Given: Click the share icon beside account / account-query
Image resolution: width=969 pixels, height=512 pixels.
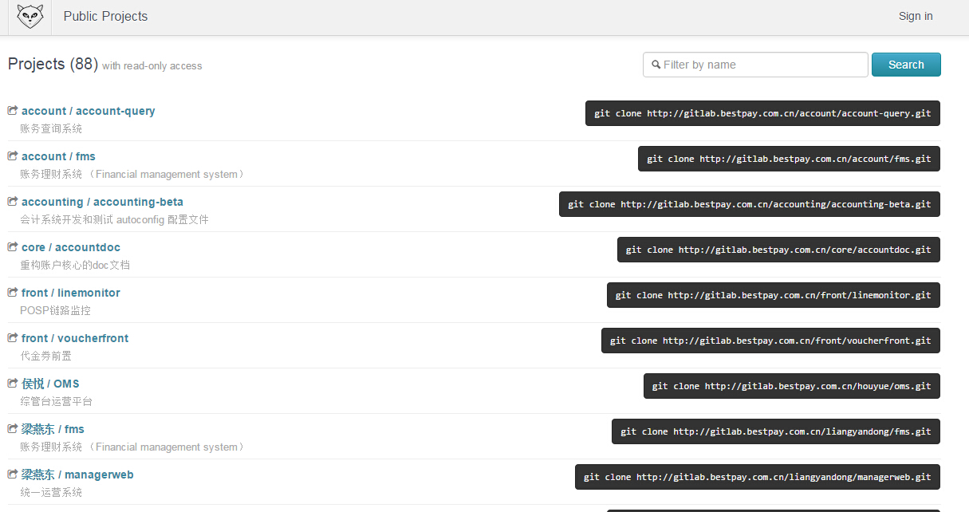Looking at the screenshot, I should (13, 111).
